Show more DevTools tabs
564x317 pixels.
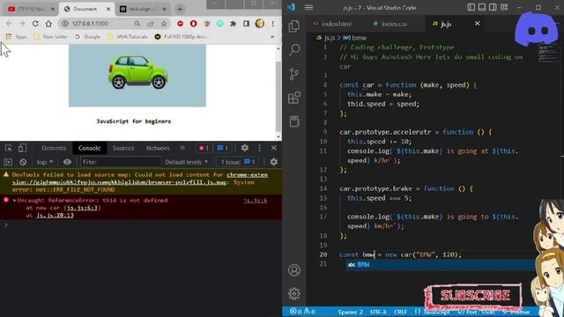point(182,148)
